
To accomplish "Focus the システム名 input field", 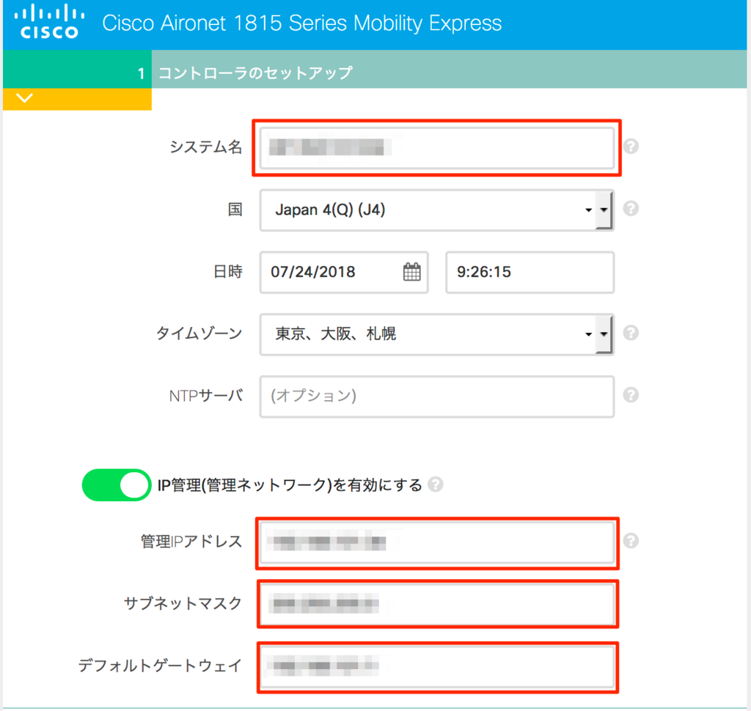I will tap(437, 147).
